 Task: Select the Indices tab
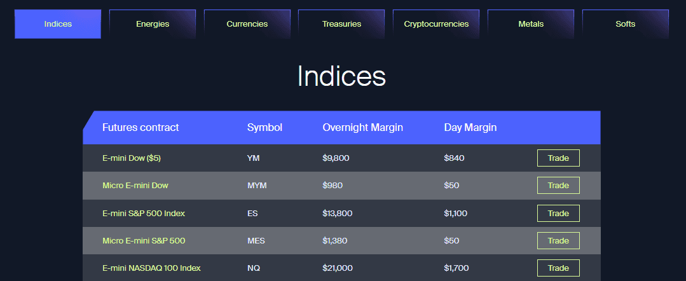(58, 24)
